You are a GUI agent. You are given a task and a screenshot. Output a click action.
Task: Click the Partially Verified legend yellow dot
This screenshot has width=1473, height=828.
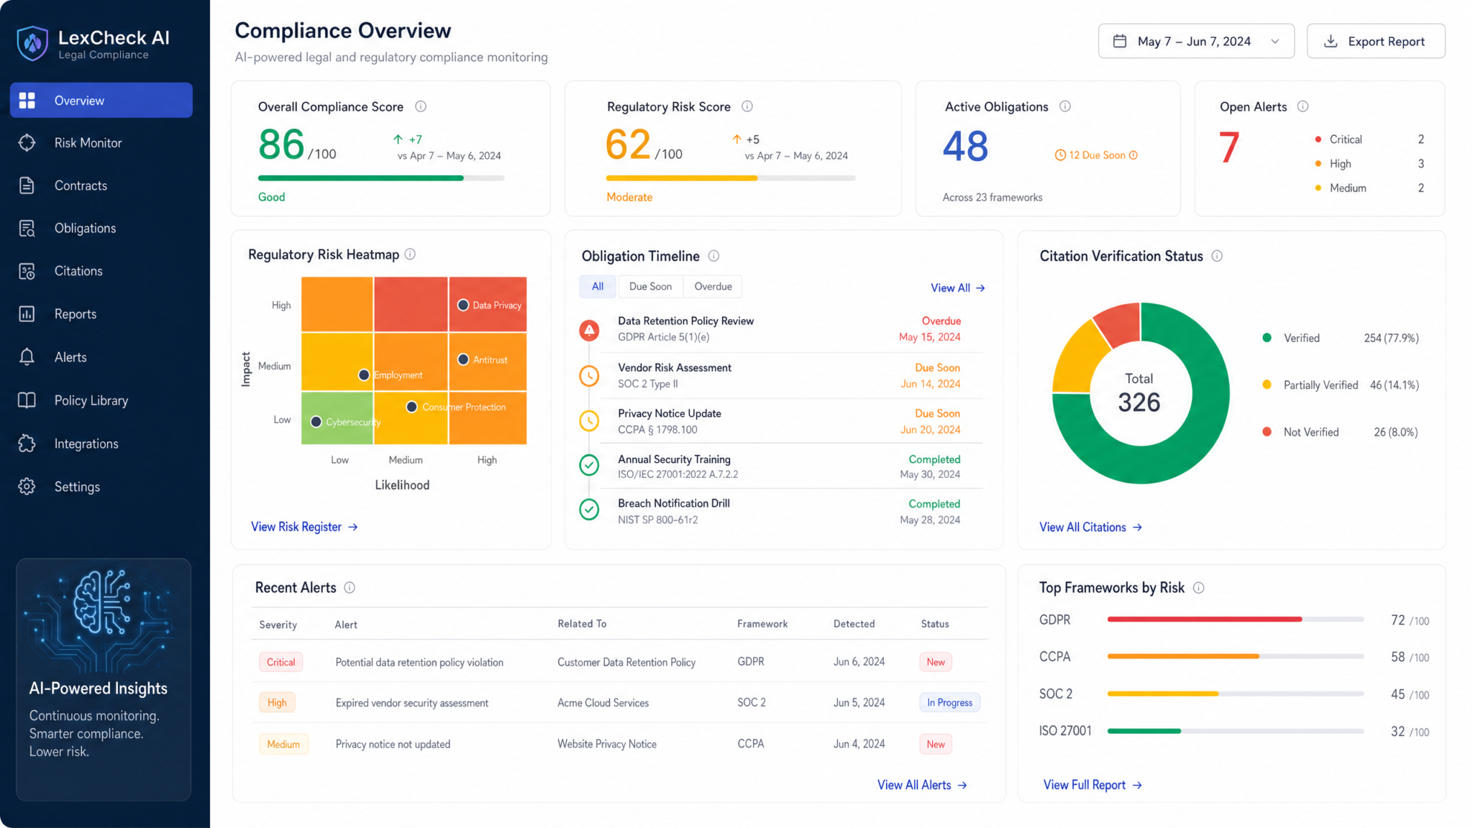coord(1267,385)
